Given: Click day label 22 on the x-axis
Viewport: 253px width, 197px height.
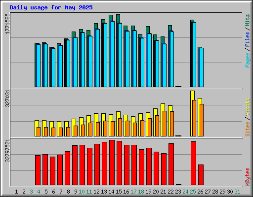Looking at the screenshot, I should pyautogui.click(x=170, y=192).
